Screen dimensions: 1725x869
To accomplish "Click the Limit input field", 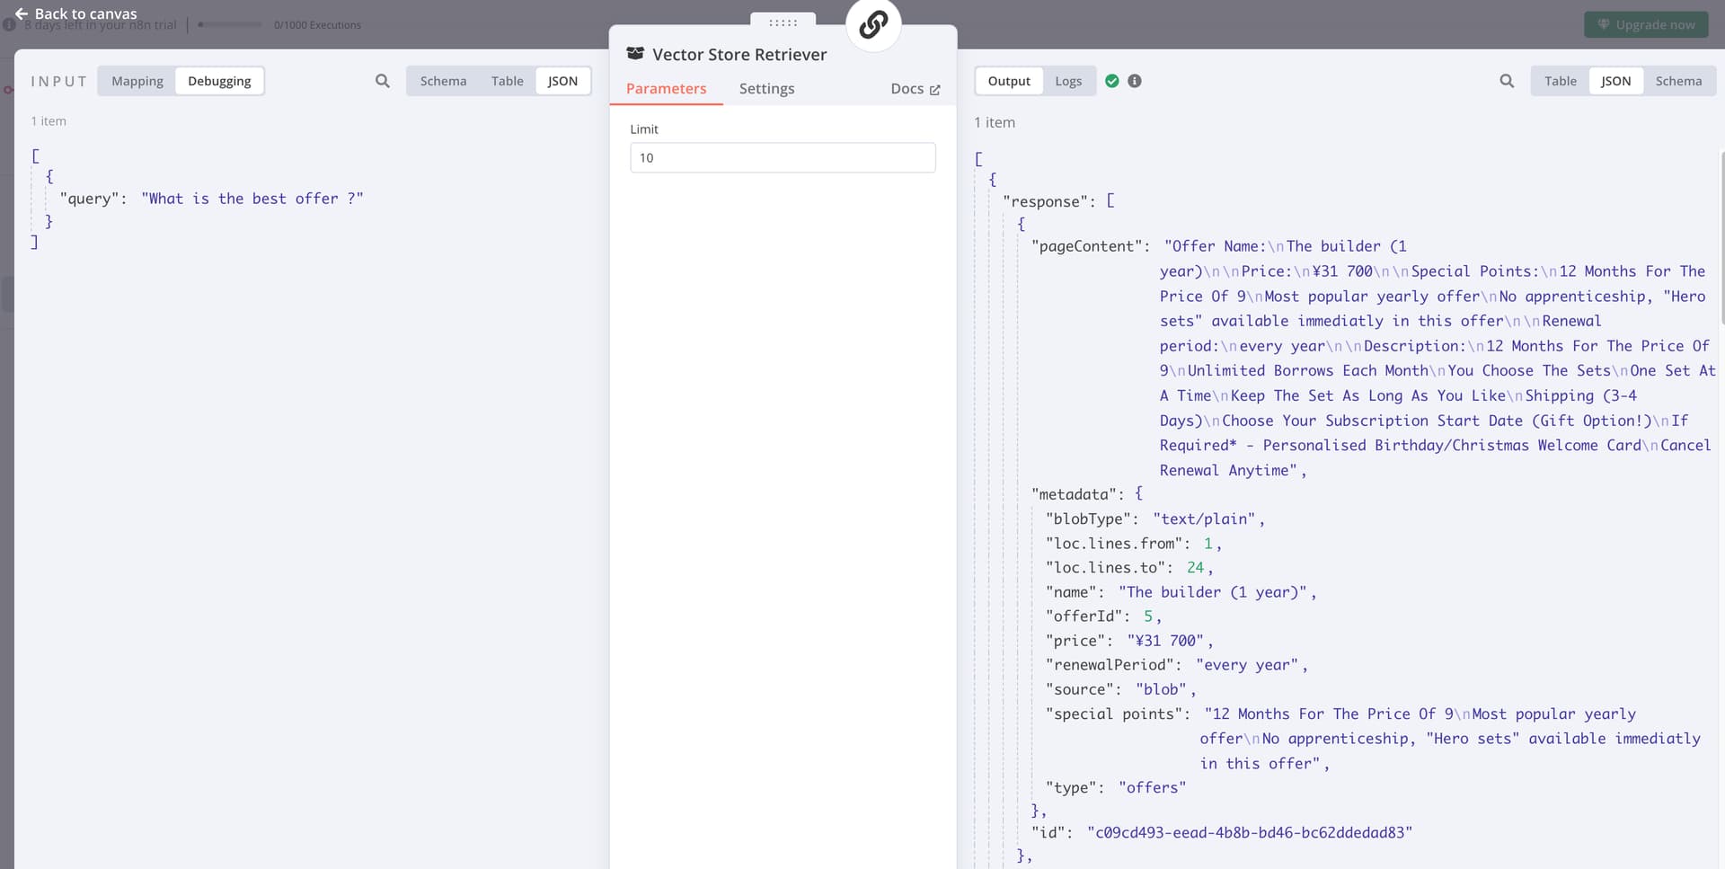I will click(x=783, y=158).
